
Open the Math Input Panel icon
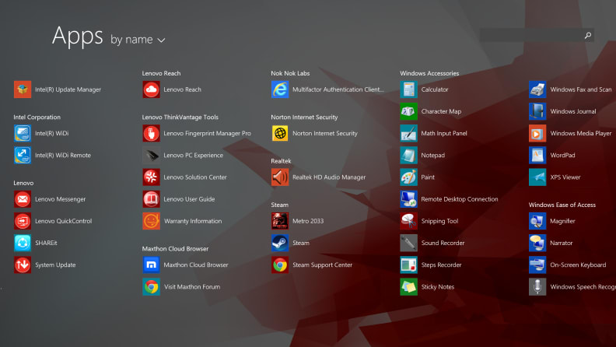(x=408, y=133)
